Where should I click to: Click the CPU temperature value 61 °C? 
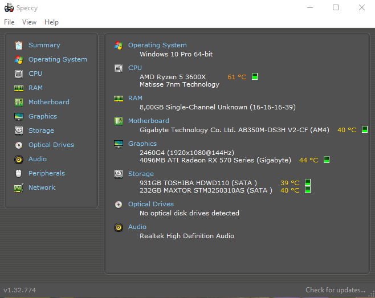pyautogui.click(x=237, y=77)
